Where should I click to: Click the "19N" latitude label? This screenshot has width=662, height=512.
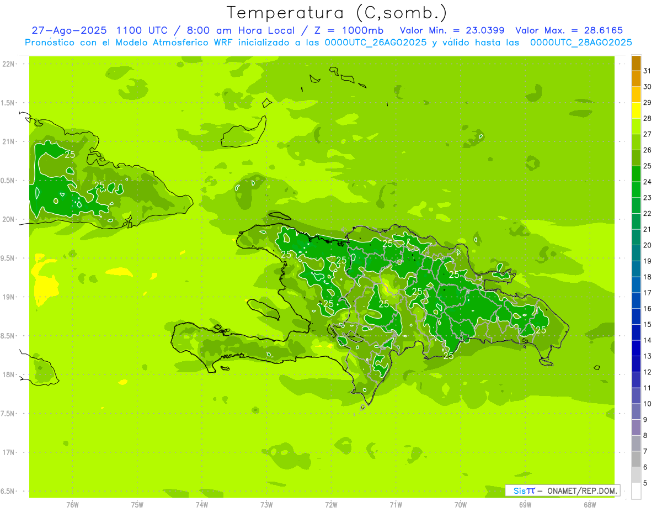coord(8,297)
